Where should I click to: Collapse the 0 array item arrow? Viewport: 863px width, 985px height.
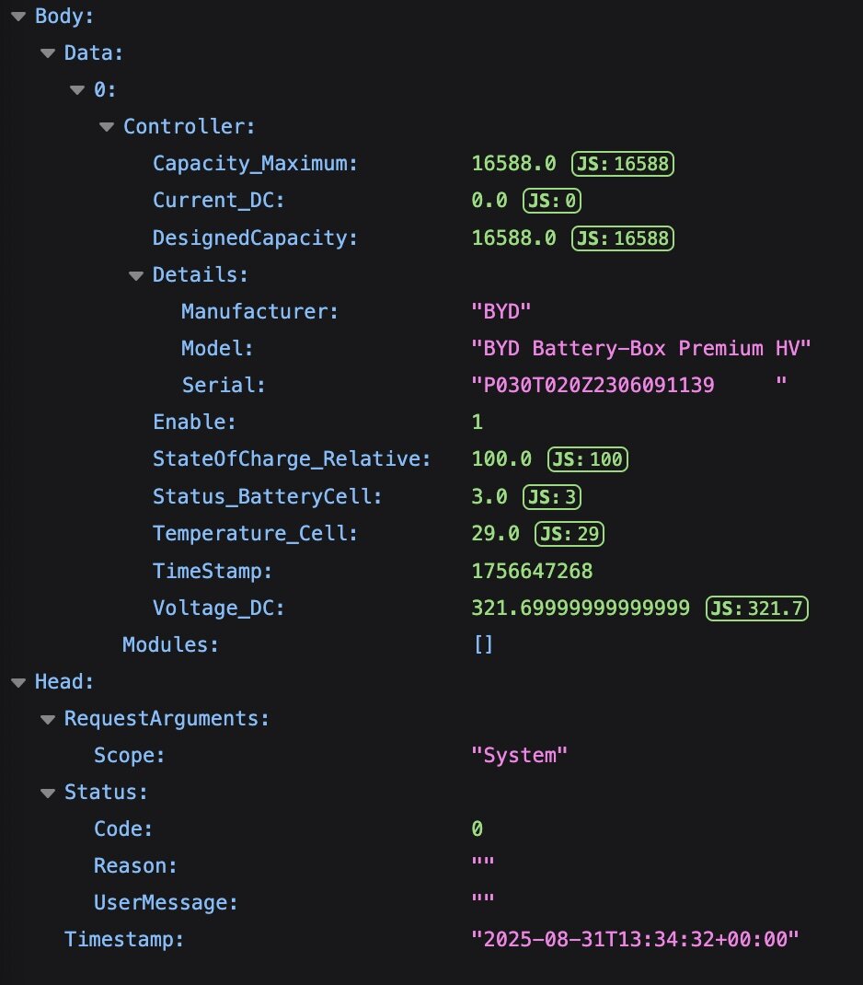click(x=77, y=90)
